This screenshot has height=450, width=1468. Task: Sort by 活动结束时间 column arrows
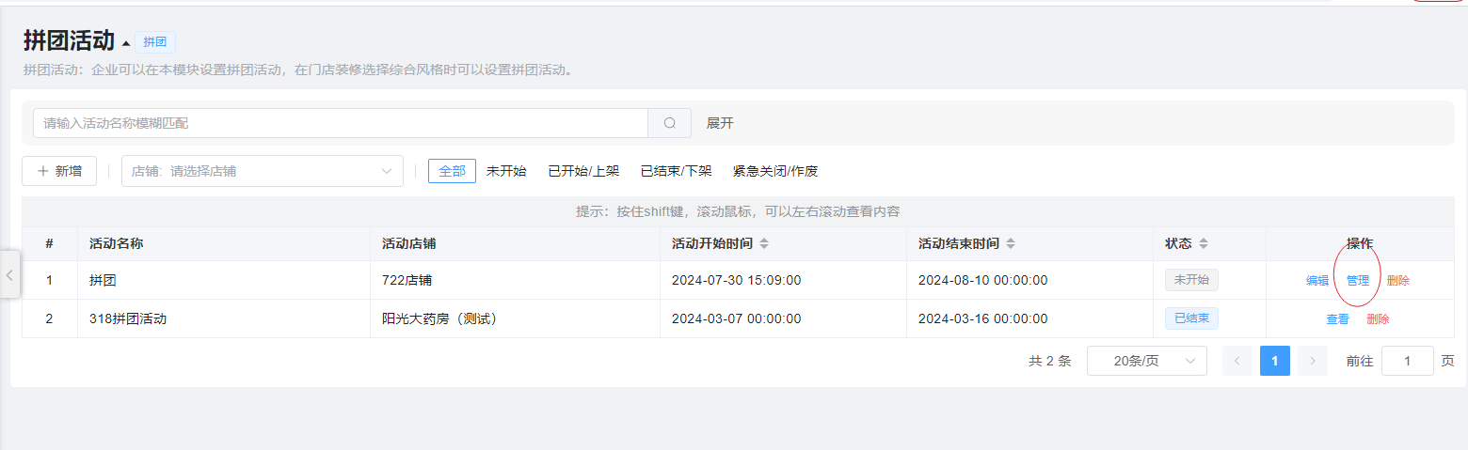tap(1011, 243)
